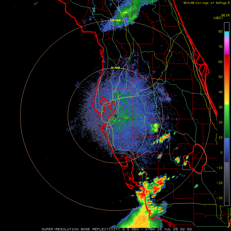Click the "100 NMI" range ring label
This screenshot has width=231, height=231.
pos(115,20)
